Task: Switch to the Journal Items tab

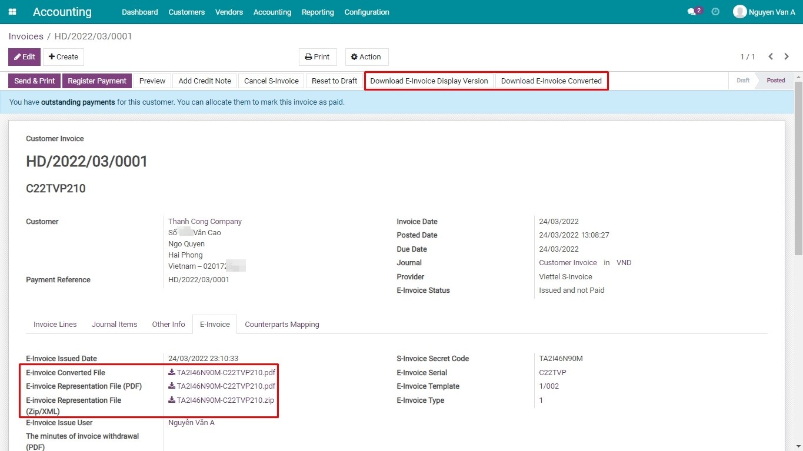Action: point(114,324)
